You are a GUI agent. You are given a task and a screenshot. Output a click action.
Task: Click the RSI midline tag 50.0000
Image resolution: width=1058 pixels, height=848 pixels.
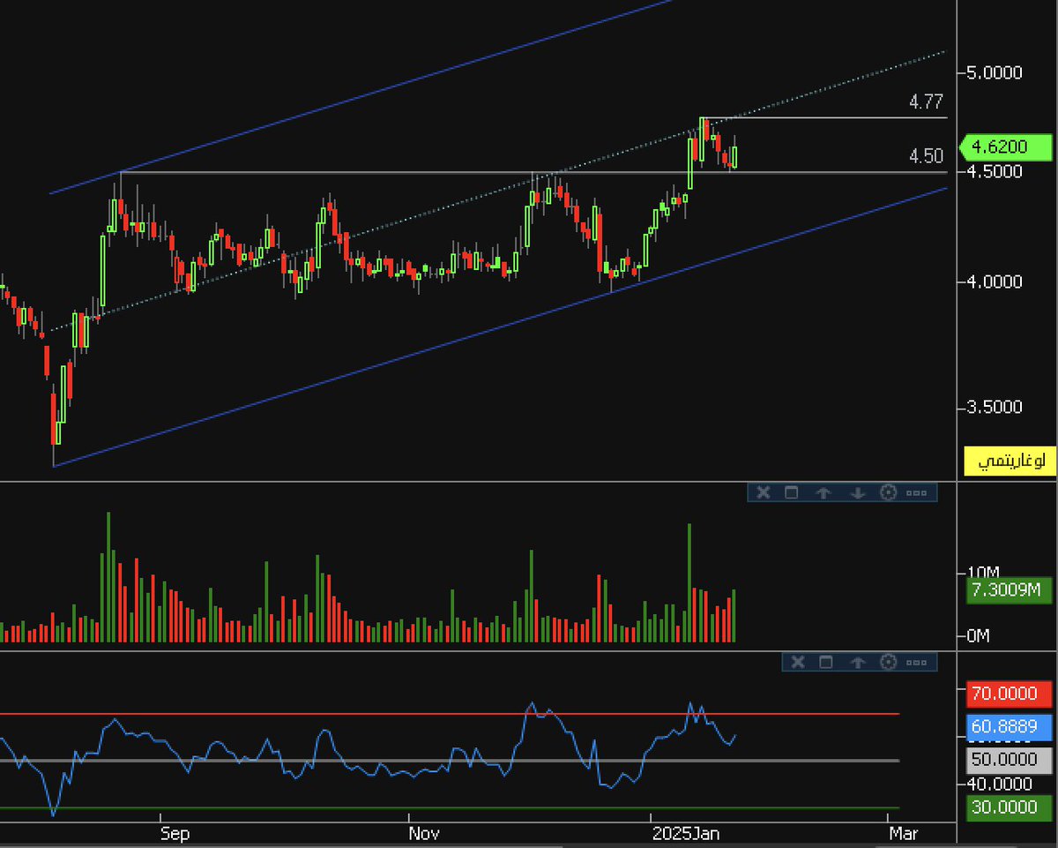pos(1010,760)
